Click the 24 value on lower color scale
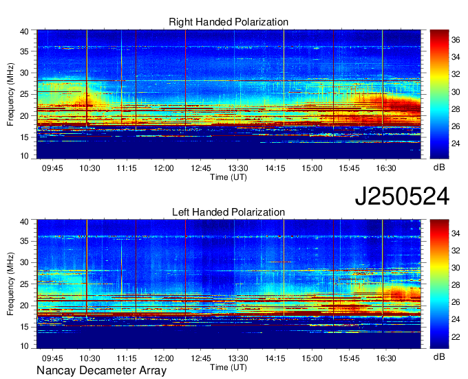The image size is (468, 379). (x=456, y=320)
